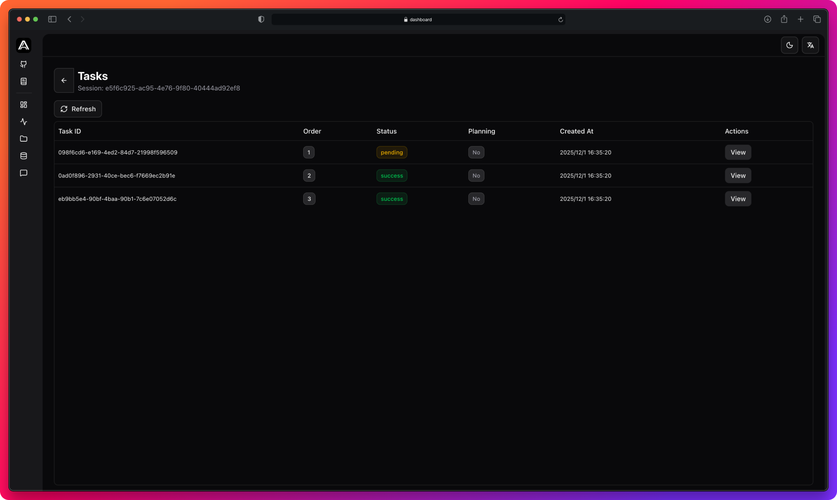This screenshot has height=500, width=837.
Task: Open the tab overview in browser toolbar
Action: pos(817,19)
